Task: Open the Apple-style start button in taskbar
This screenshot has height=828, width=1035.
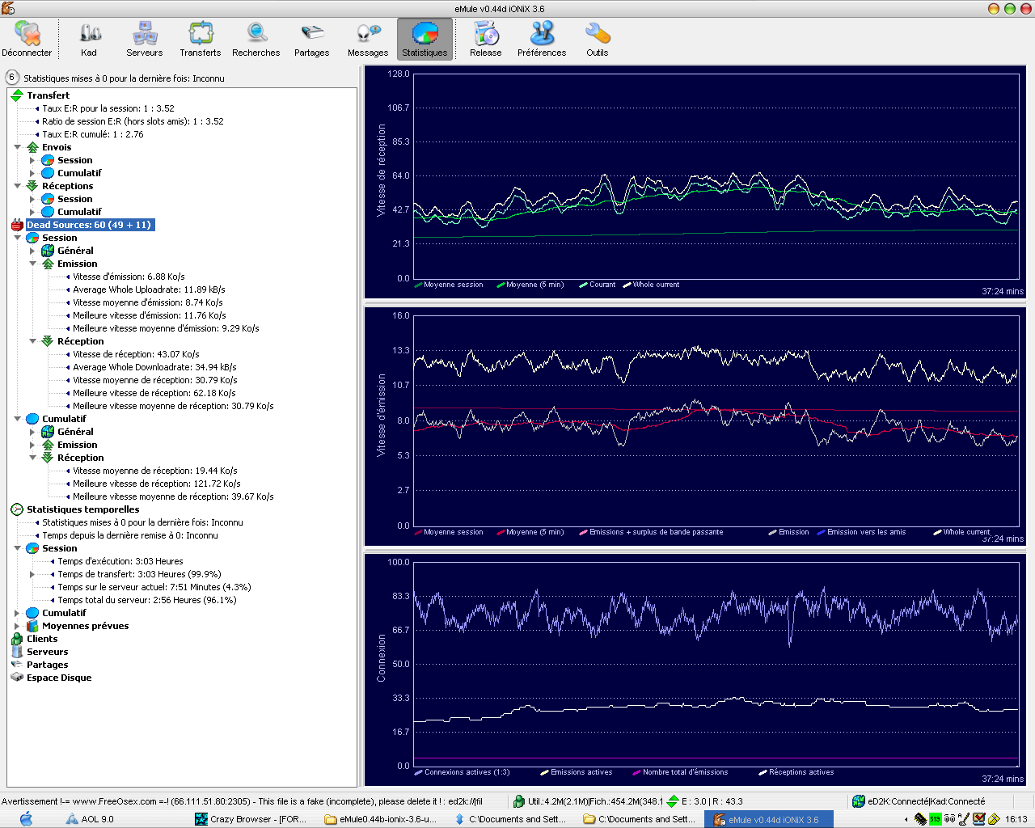Action: click(26, 818)
